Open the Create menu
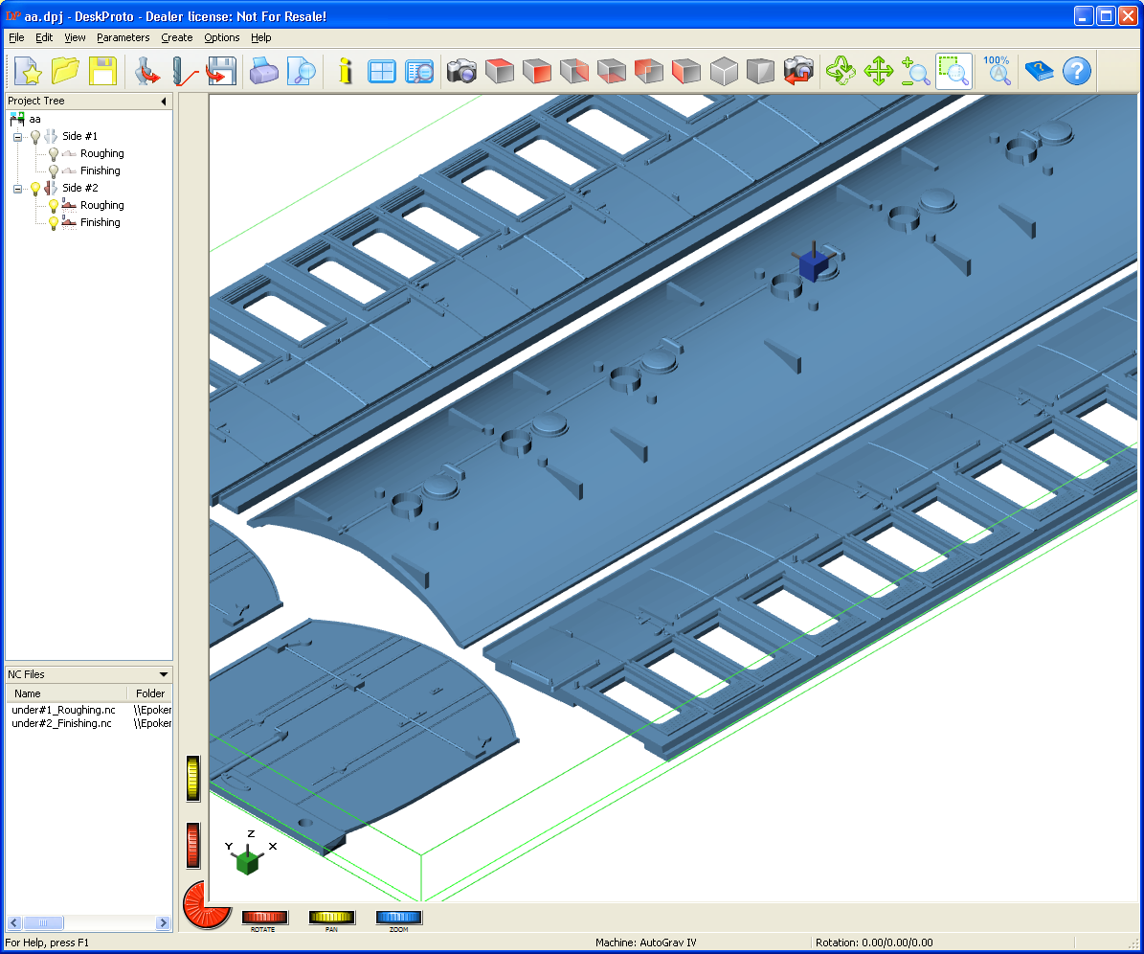 (x=177, y=37)
